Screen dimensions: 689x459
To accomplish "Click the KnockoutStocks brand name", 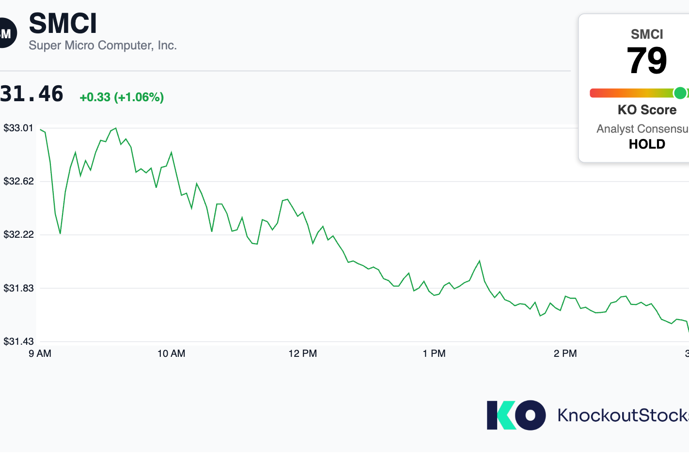I will [x=623, y=415].
